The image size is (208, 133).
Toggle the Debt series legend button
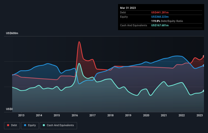click(12, 125)
